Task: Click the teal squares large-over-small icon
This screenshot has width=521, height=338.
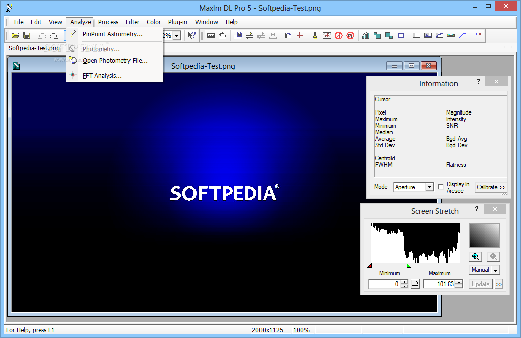Action: 389,36
